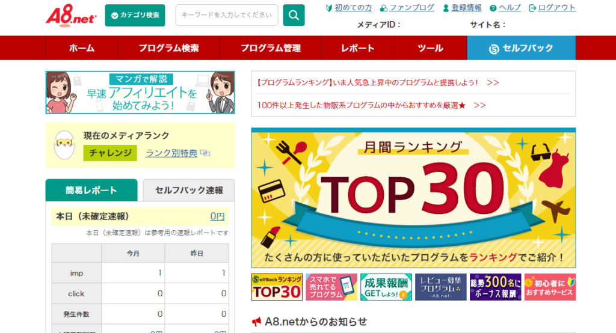Open the SelfBack ranking TOP30 banner
Screen dimensions: 616x333
pyautogui.click(x=277, y=287)
